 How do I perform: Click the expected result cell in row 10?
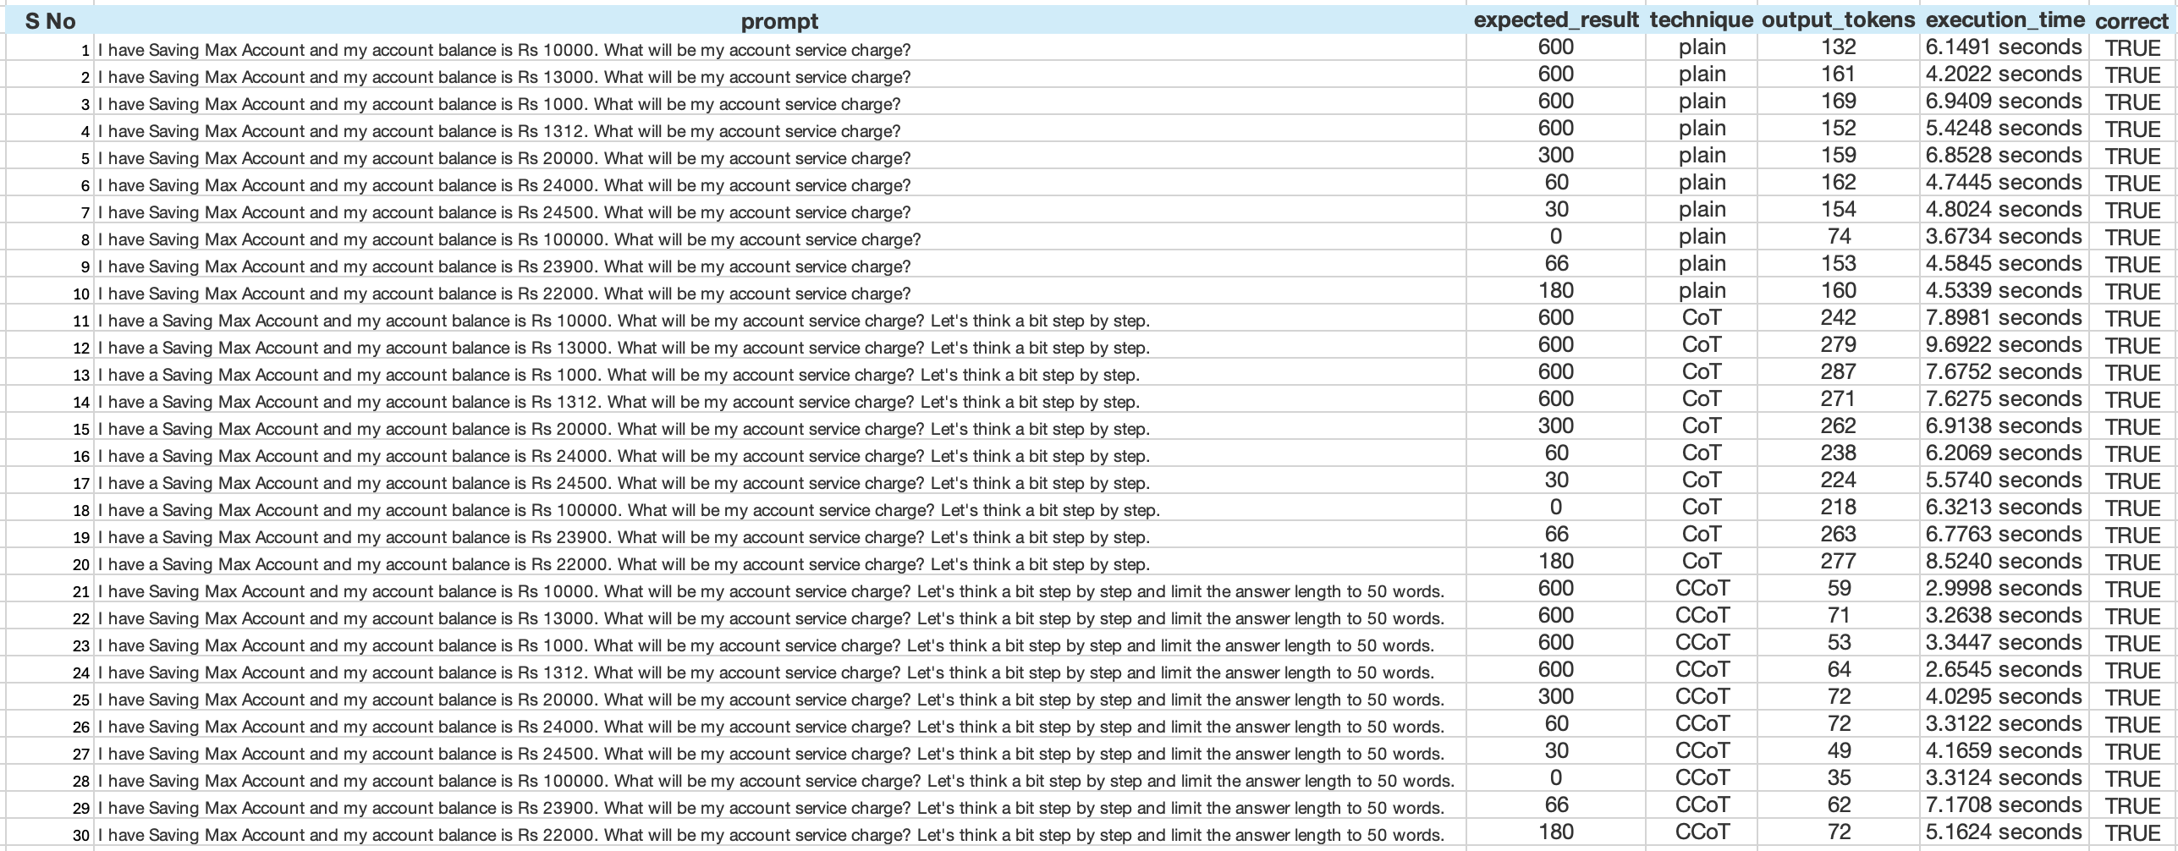1556,291
